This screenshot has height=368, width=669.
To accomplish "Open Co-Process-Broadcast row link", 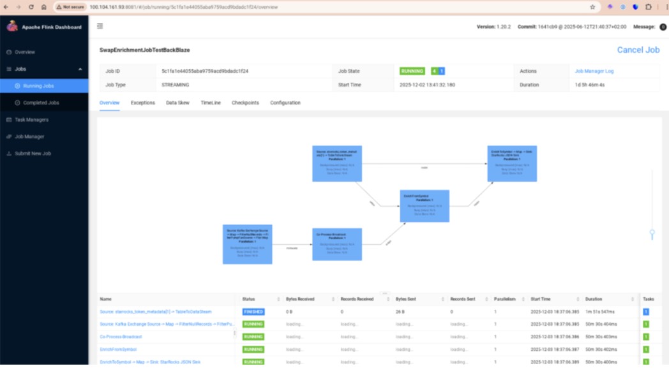I will (121, 337).
